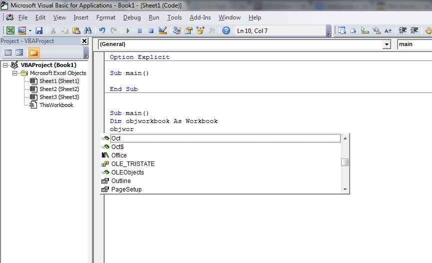Click the Outdent icon

pos(414,30)
